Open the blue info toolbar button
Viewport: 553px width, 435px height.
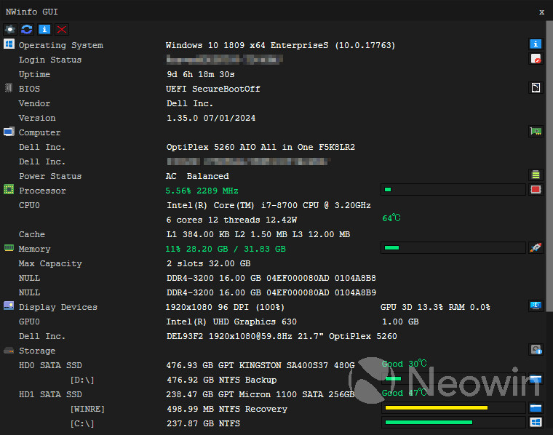click(x=44, y=29)
